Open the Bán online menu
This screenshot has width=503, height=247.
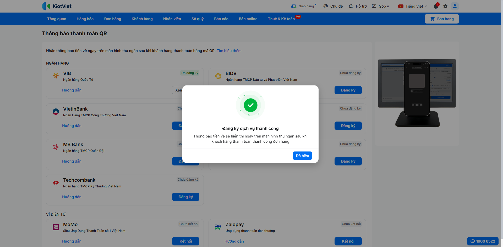(248, 19)
